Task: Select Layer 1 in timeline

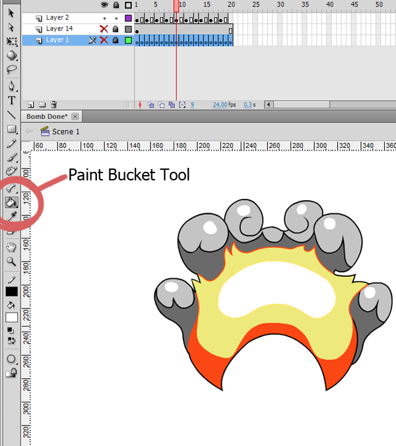Action: tap(57, 40)
